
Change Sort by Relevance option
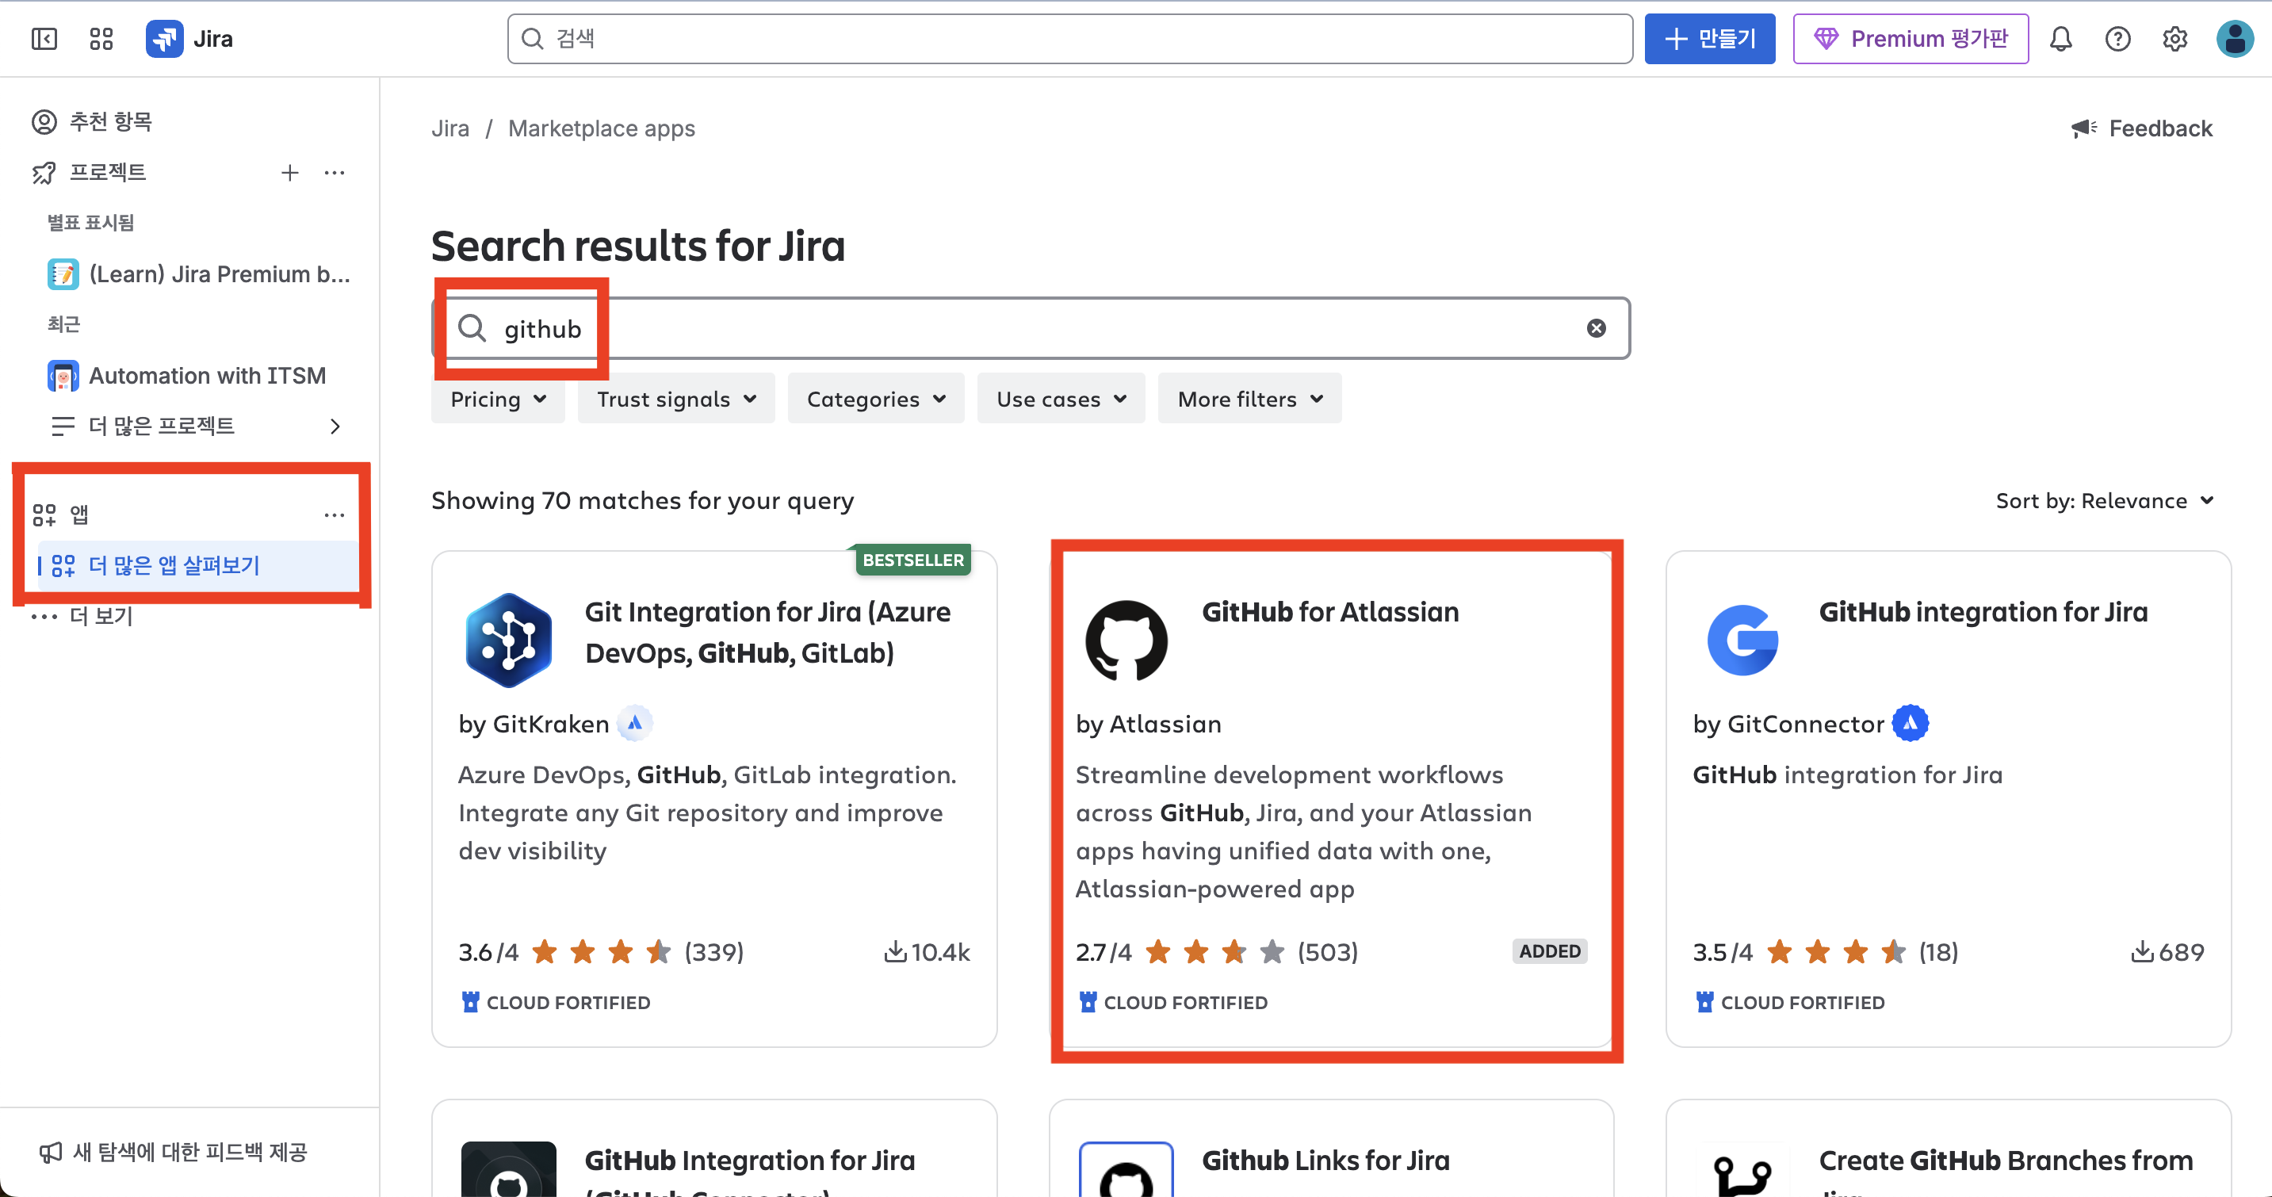coord(2105,500)
